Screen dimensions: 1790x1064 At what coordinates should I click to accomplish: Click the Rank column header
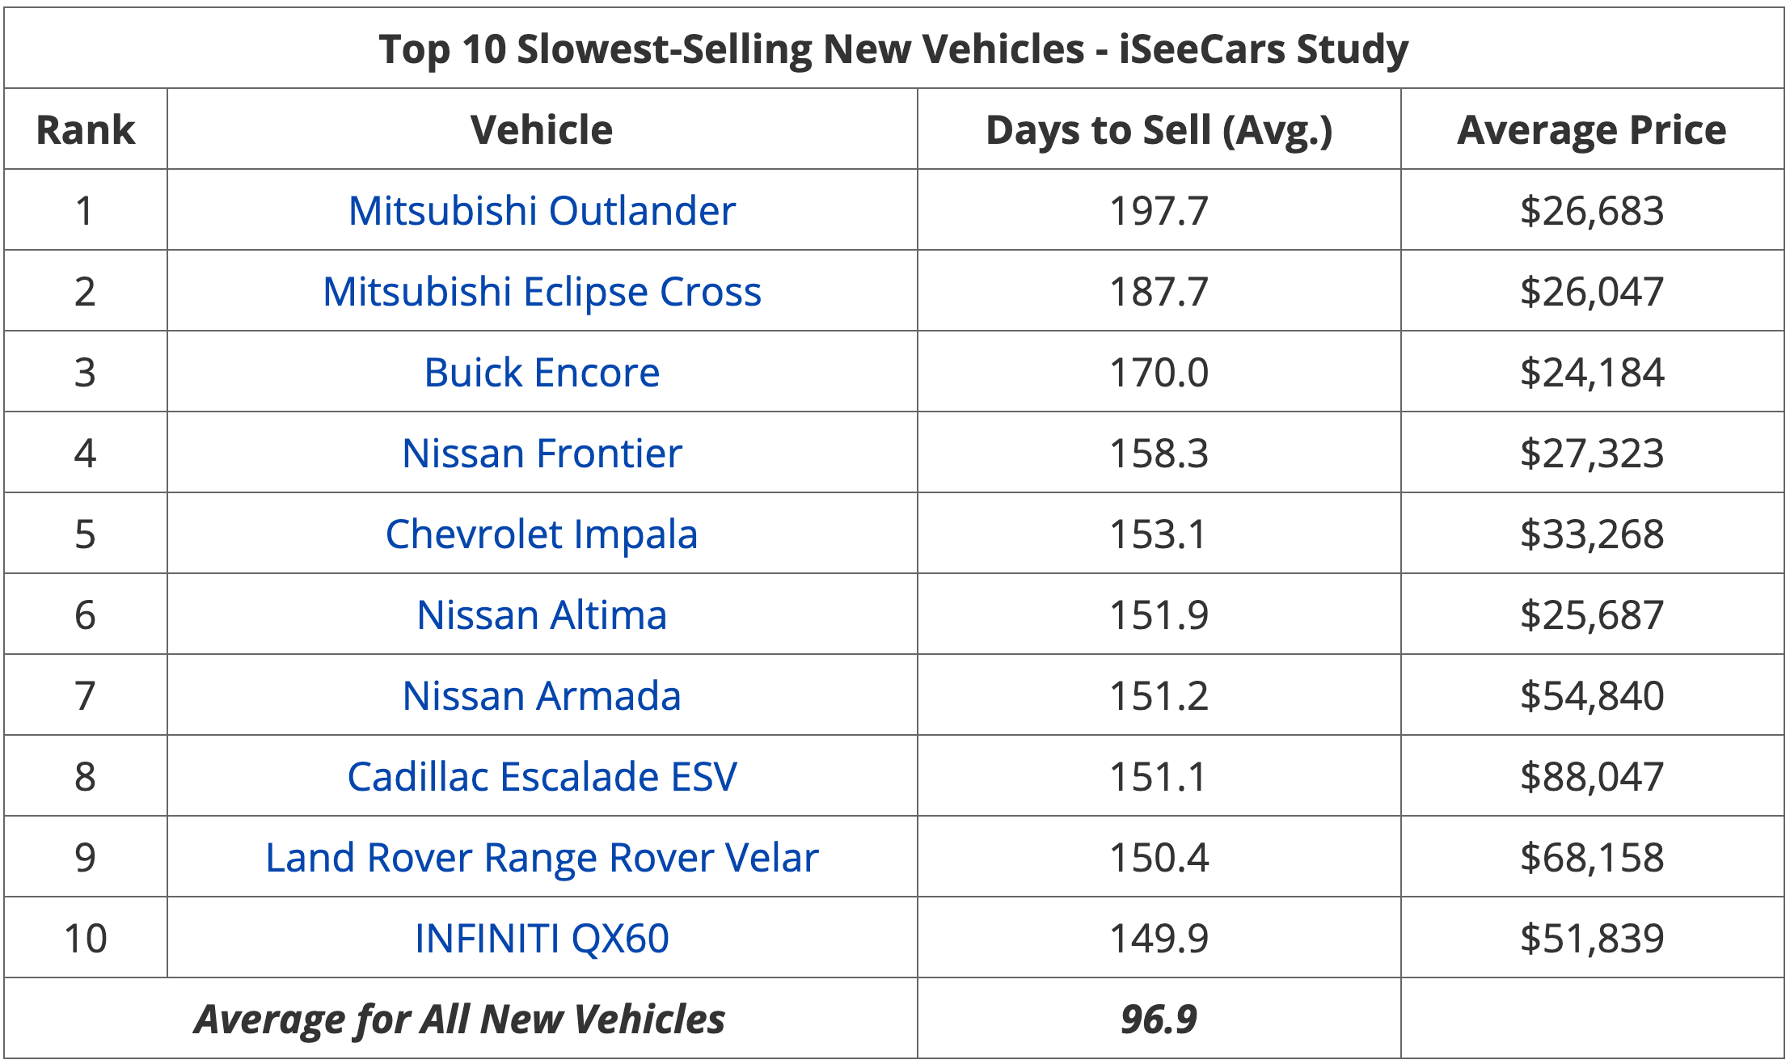pos(86,130)
